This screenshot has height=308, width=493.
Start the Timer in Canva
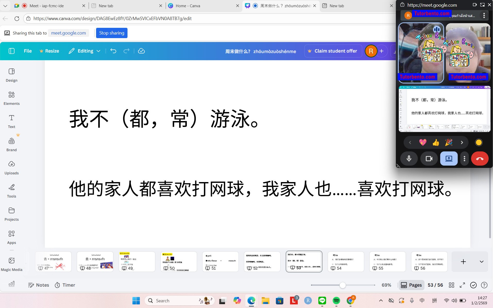click(65, 285)
